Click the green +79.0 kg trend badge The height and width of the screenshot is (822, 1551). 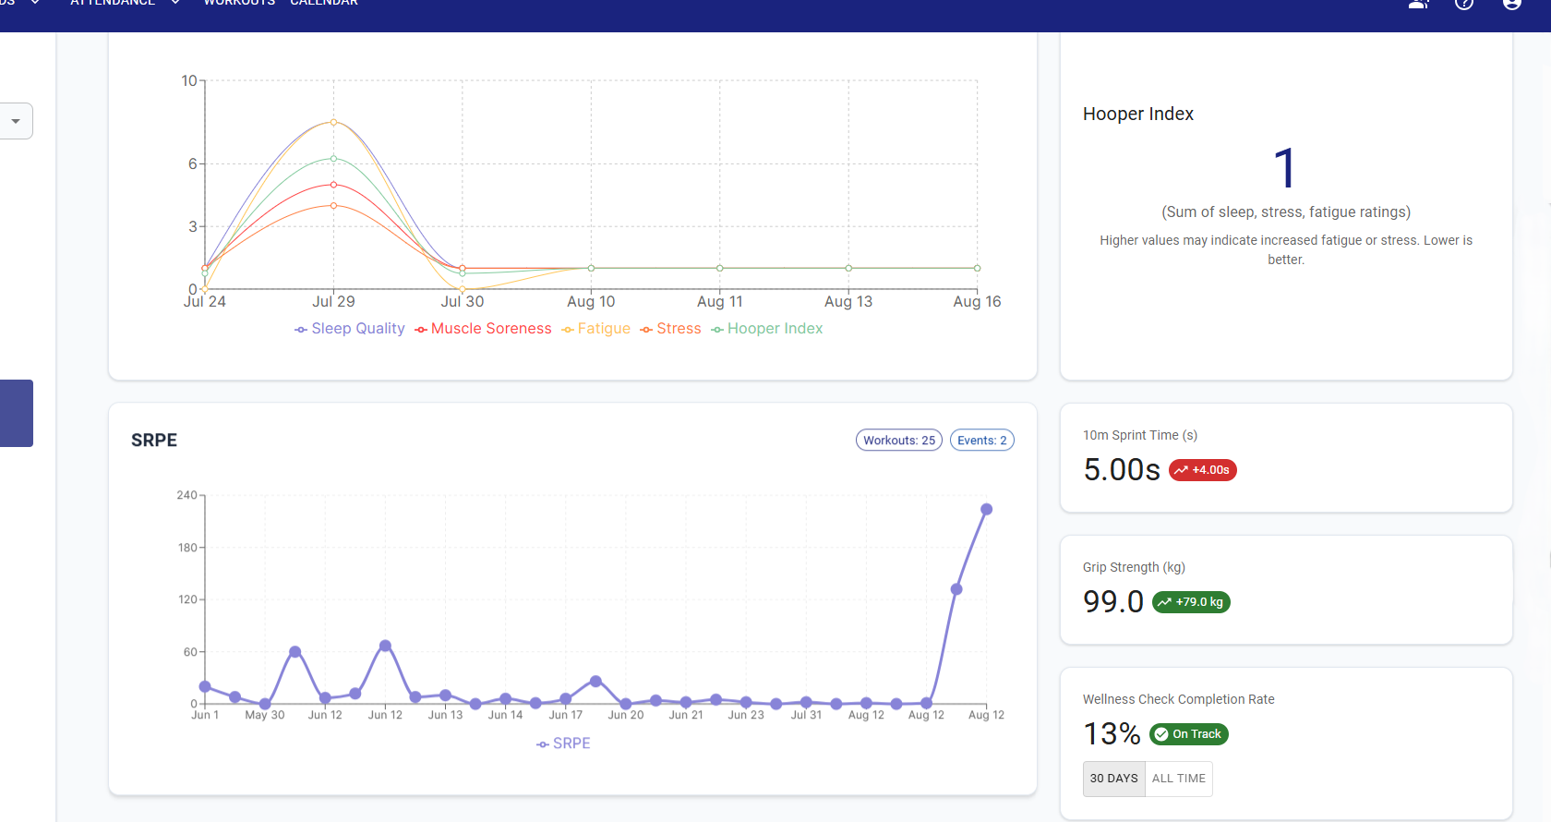tap(1191, 602)
